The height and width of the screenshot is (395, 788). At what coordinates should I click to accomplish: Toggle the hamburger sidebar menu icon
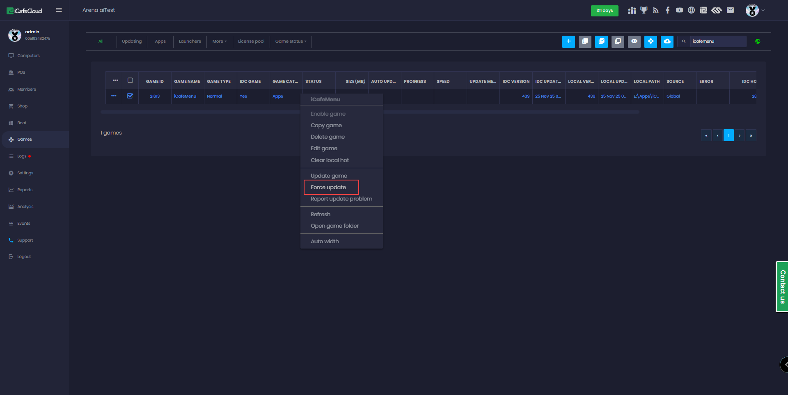click(x=59, y=10)
